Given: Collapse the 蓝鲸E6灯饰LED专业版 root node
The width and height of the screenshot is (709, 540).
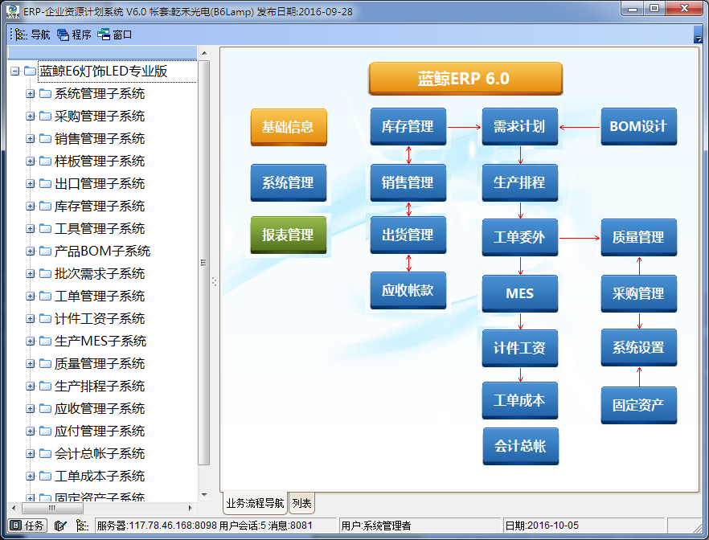Looking at the screenshot, I should (x=15, y=71).
